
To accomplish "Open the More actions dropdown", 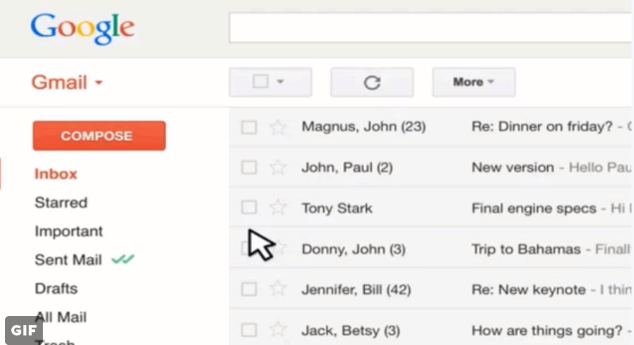I will point(474,82).
